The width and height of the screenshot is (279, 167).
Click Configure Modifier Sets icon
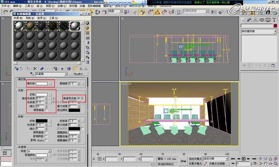273,65
